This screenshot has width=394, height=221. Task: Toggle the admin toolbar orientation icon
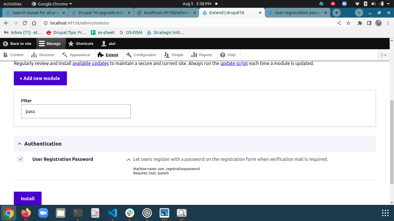coord(384,55)
